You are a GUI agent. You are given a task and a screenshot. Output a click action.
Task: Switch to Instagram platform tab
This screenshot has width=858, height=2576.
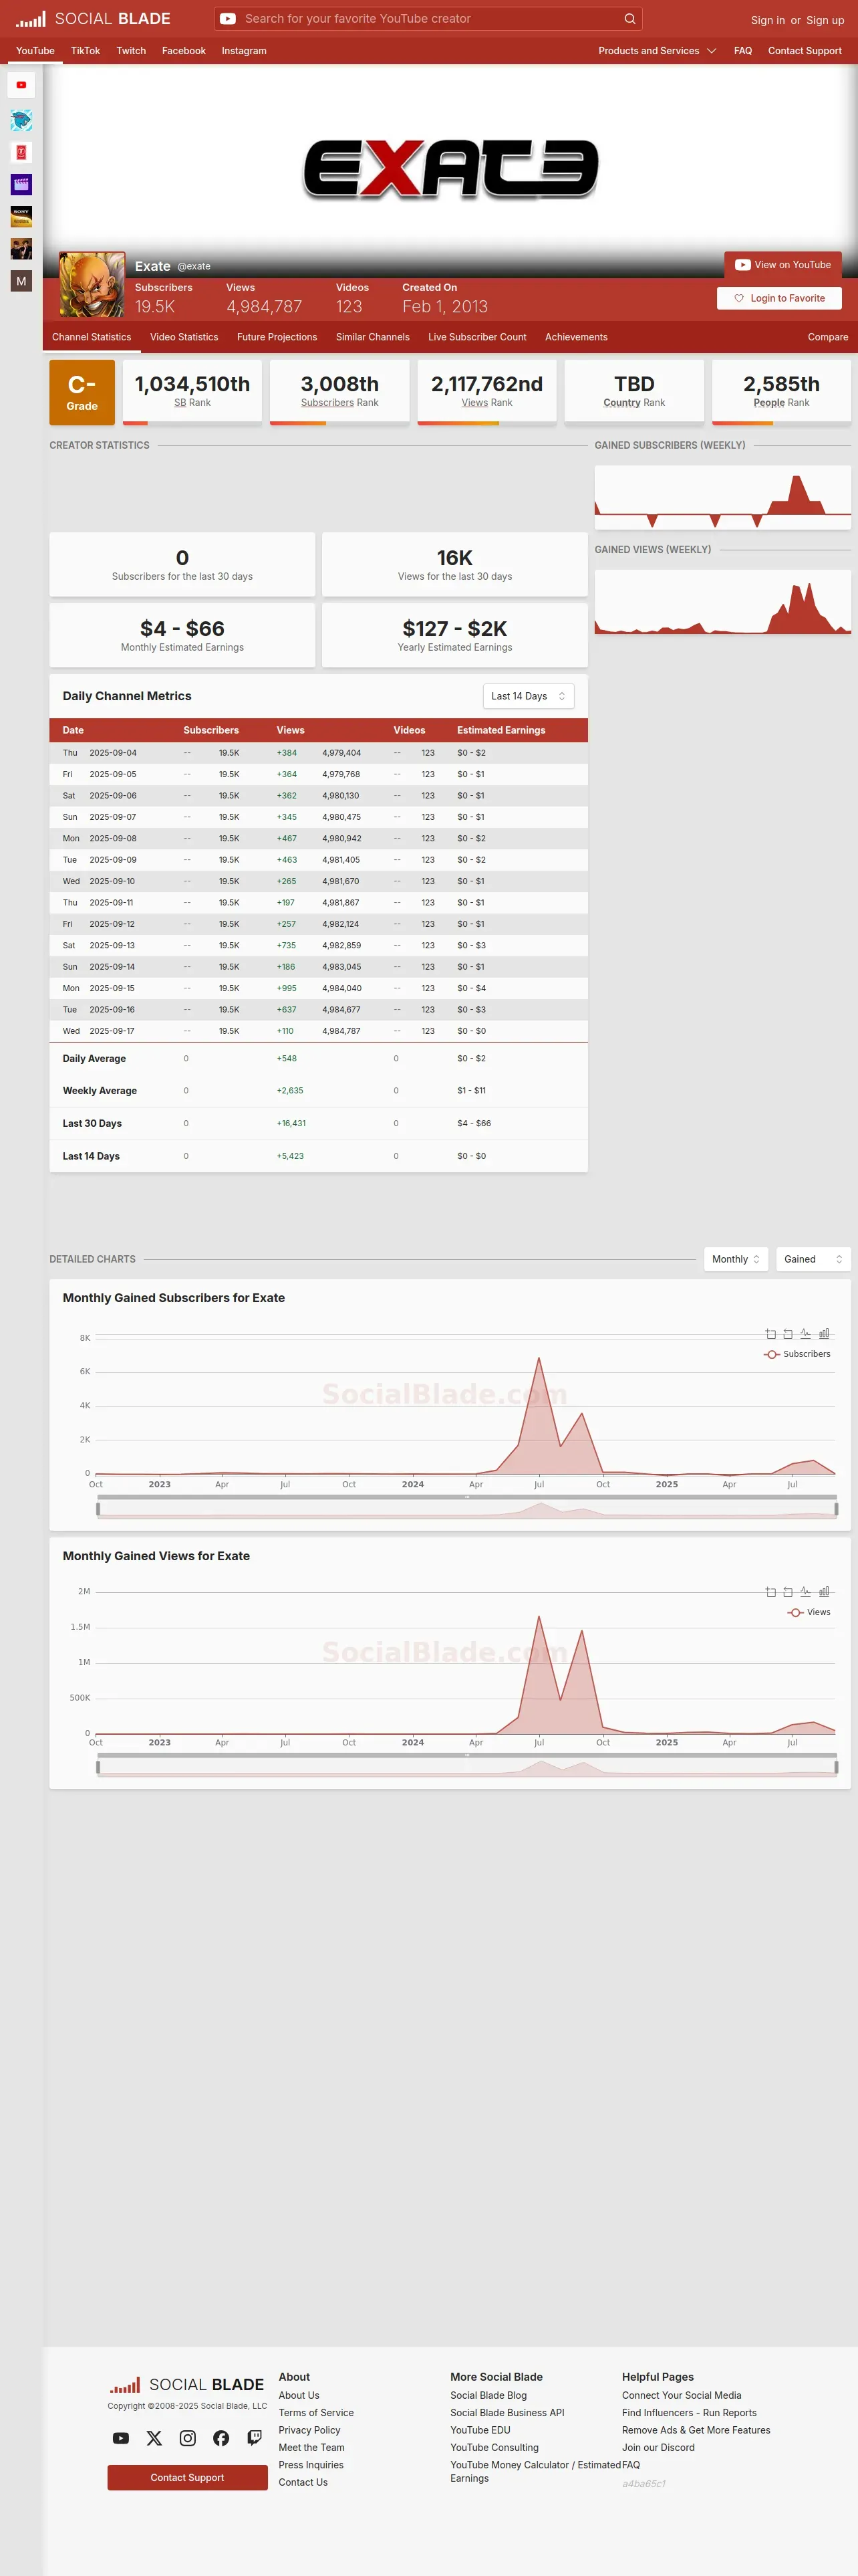click(x=244, y=51)
